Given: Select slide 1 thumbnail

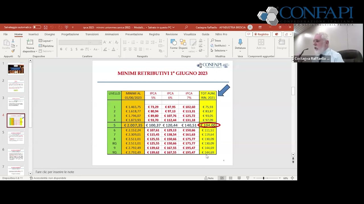Looking at the screenshot, I should click(16, 69).
